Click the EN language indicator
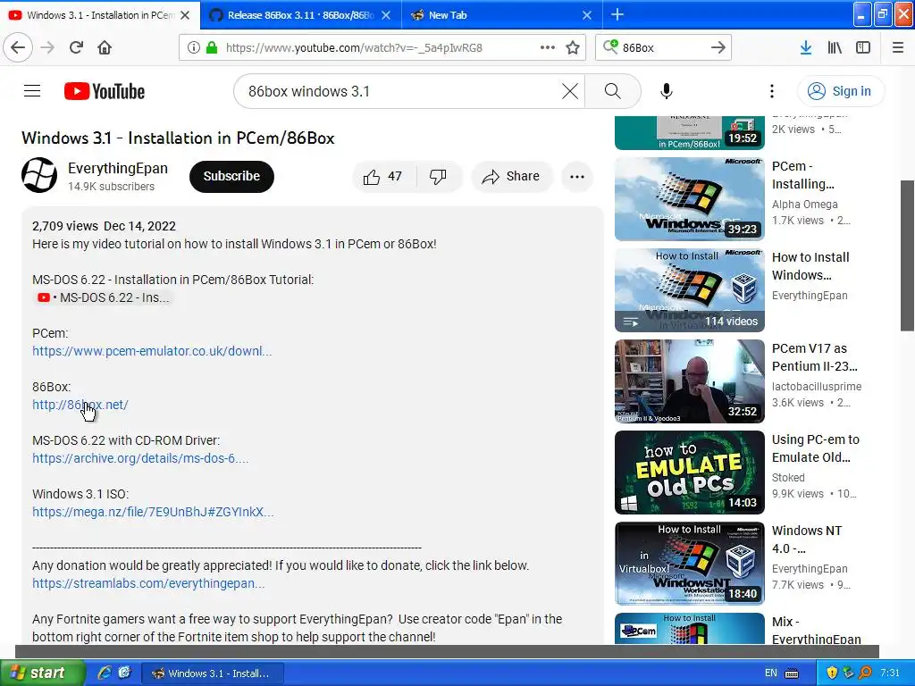915x686 pixels. [x=771, y=673]
